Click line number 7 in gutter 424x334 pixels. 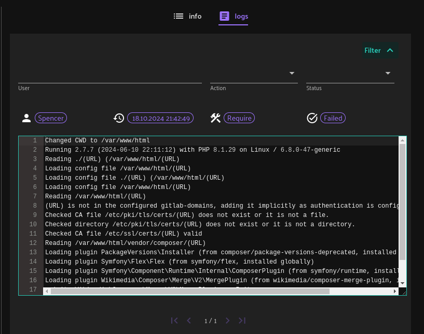click(x=35, y=196)
